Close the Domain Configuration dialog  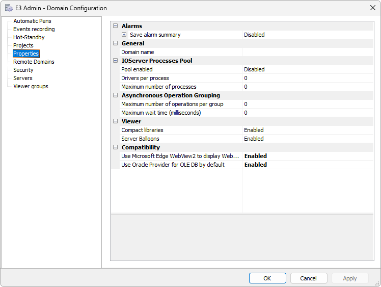(373, 8)
